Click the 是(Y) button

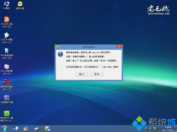coord(82,74)
